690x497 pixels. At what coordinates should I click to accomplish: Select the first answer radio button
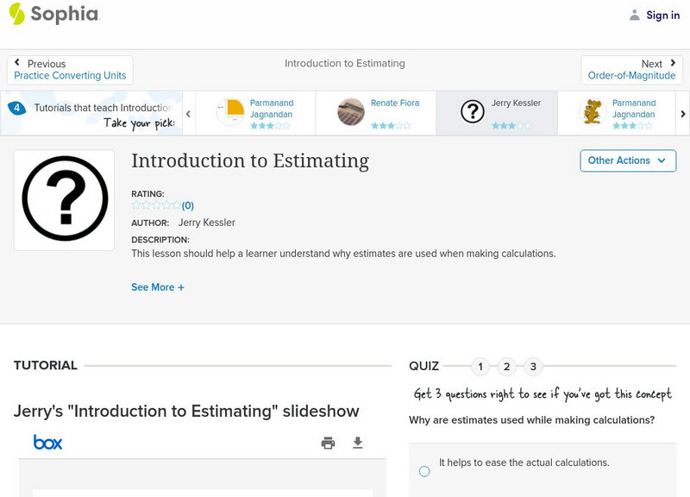point(423,470)
